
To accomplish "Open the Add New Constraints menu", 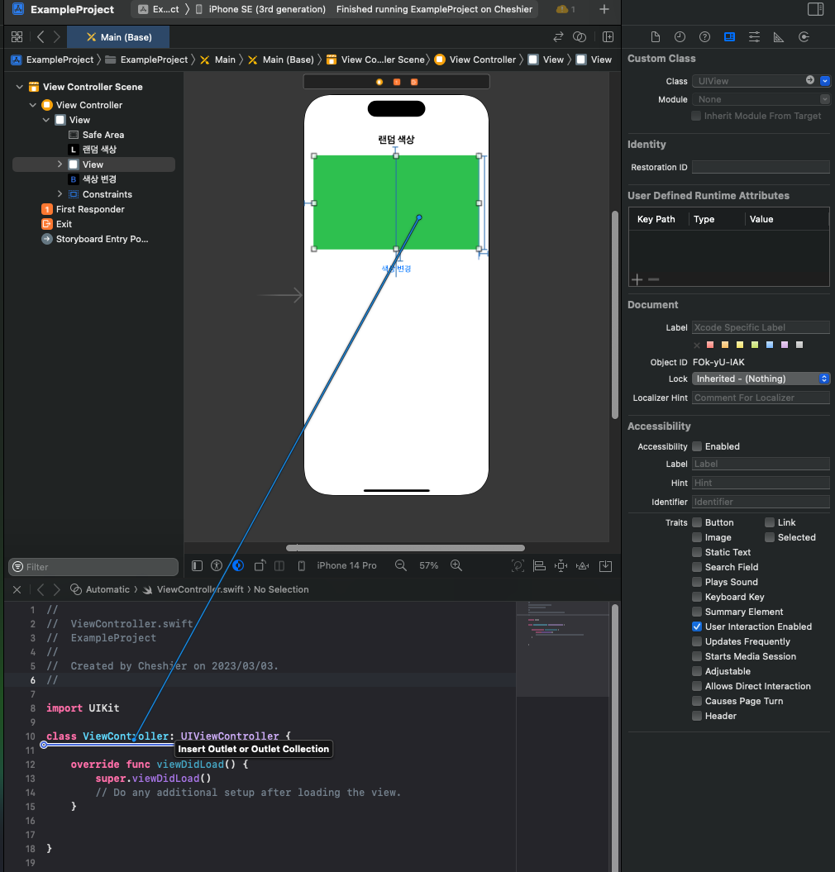I will click(561, 566).
